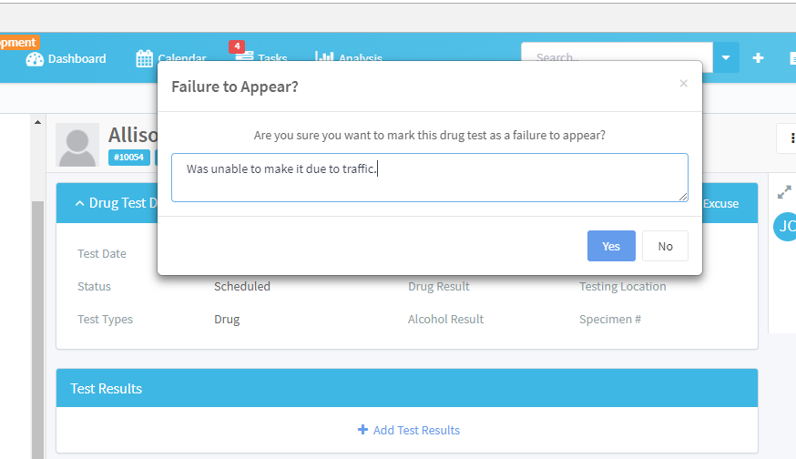Confirm failure to appear with Yes
The width and height of the screenshot is (796, 459).
click(x=611, y=246)
